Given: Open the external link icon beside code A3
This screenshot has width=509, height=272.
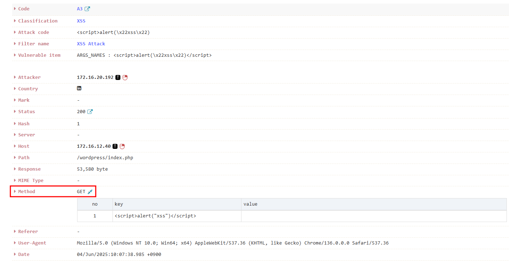Looking at the screenshot, I should pos(87,9).
